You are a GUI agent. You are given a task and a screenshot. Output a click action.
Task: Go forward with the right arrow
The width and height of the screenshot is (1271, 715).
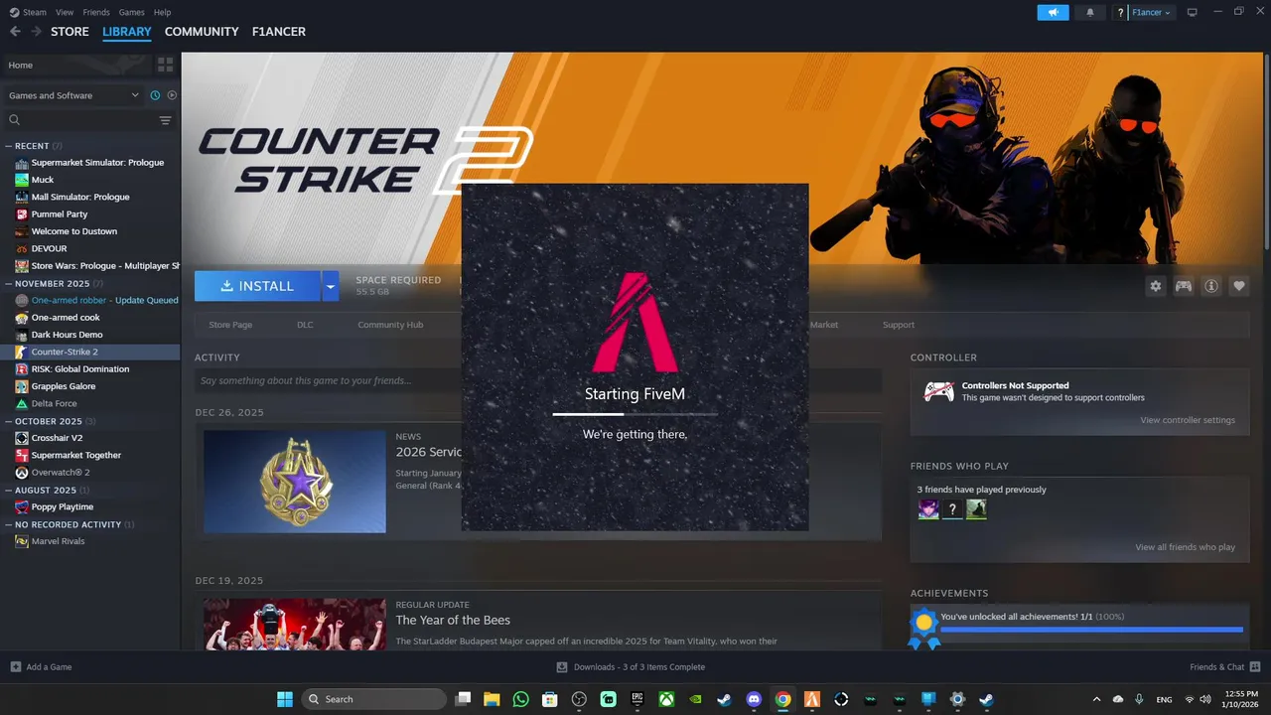click(37, 32)
